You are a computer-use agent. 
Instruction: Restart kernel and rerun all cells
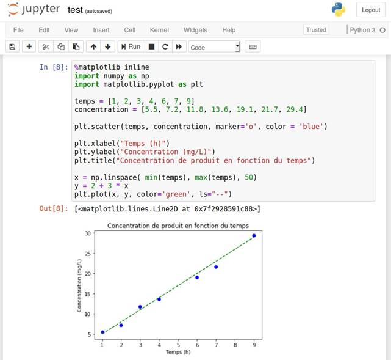pos(179,46)
